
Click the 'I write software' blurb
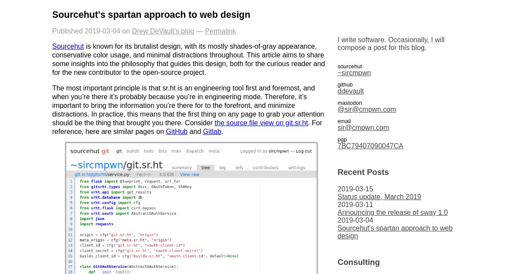tap(391, 44)
